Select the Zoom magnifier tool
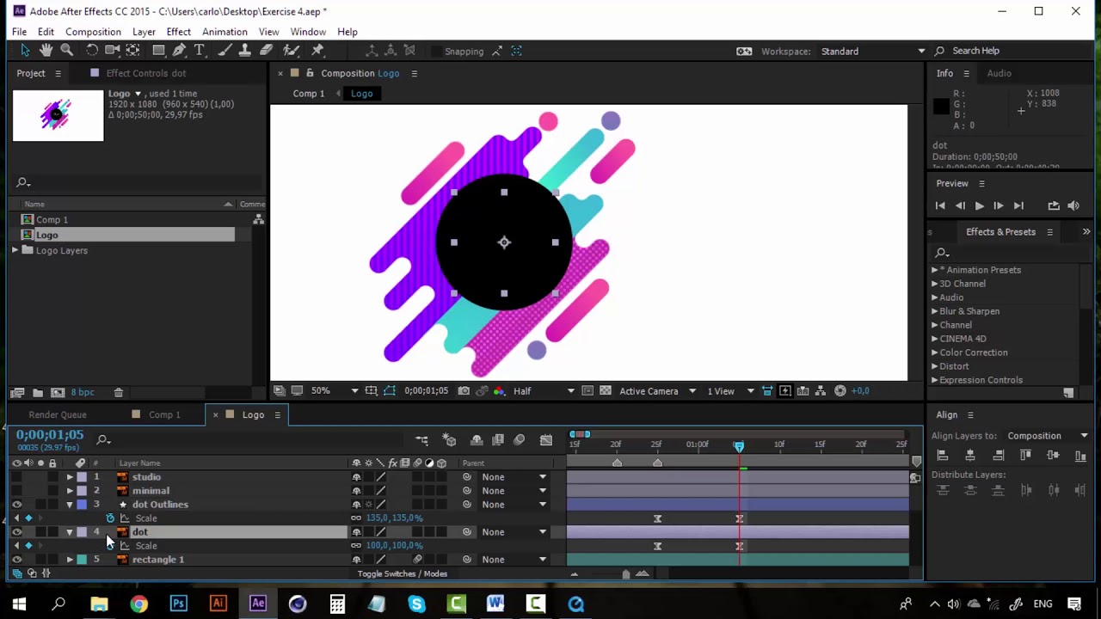Screen dimensions: 1101x619 coord(66,51)
